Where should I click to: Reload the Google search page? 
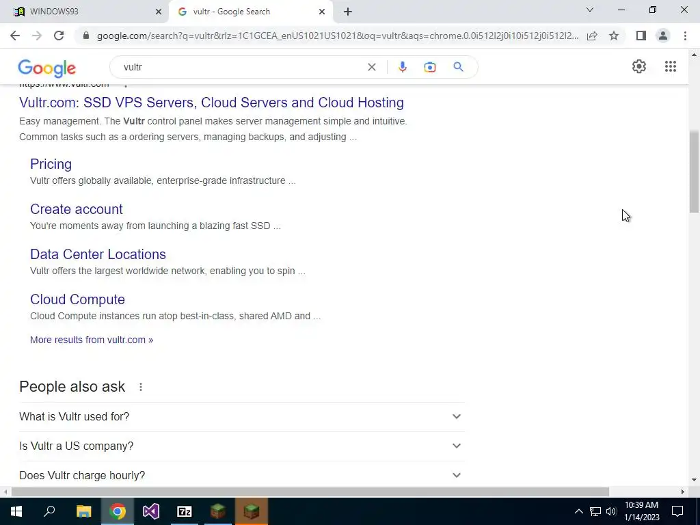[x=59, y=36]
